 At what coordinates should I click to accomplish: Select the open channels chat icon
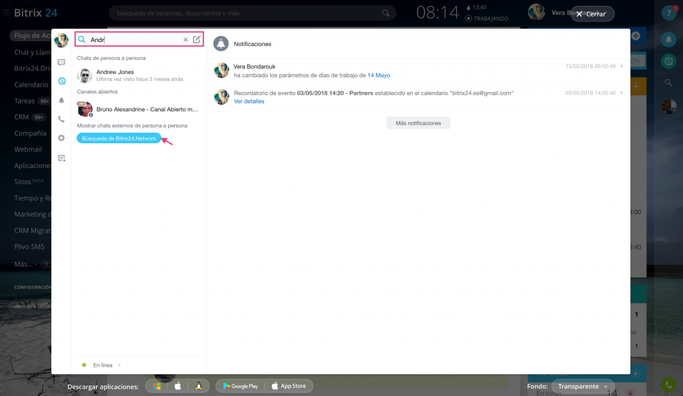(x=61, y=81)
